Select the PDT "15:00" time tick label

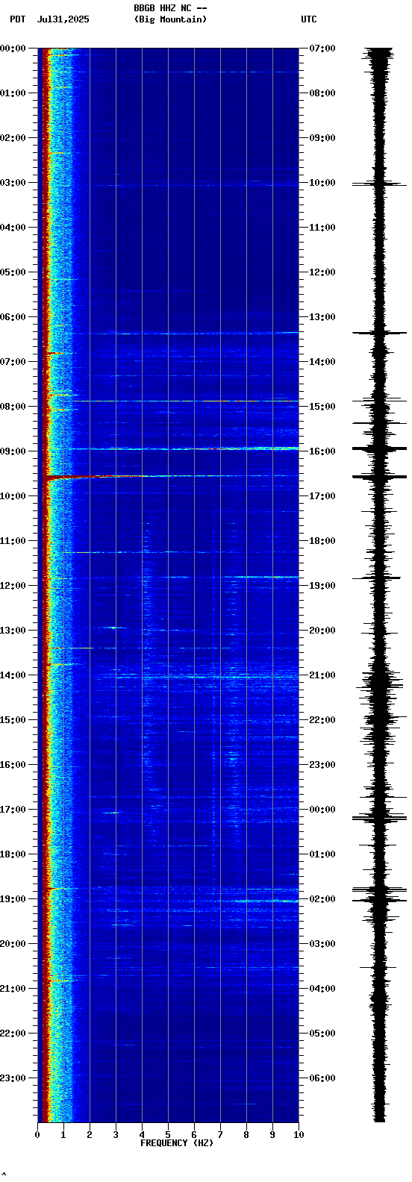[x=13, y=720]
